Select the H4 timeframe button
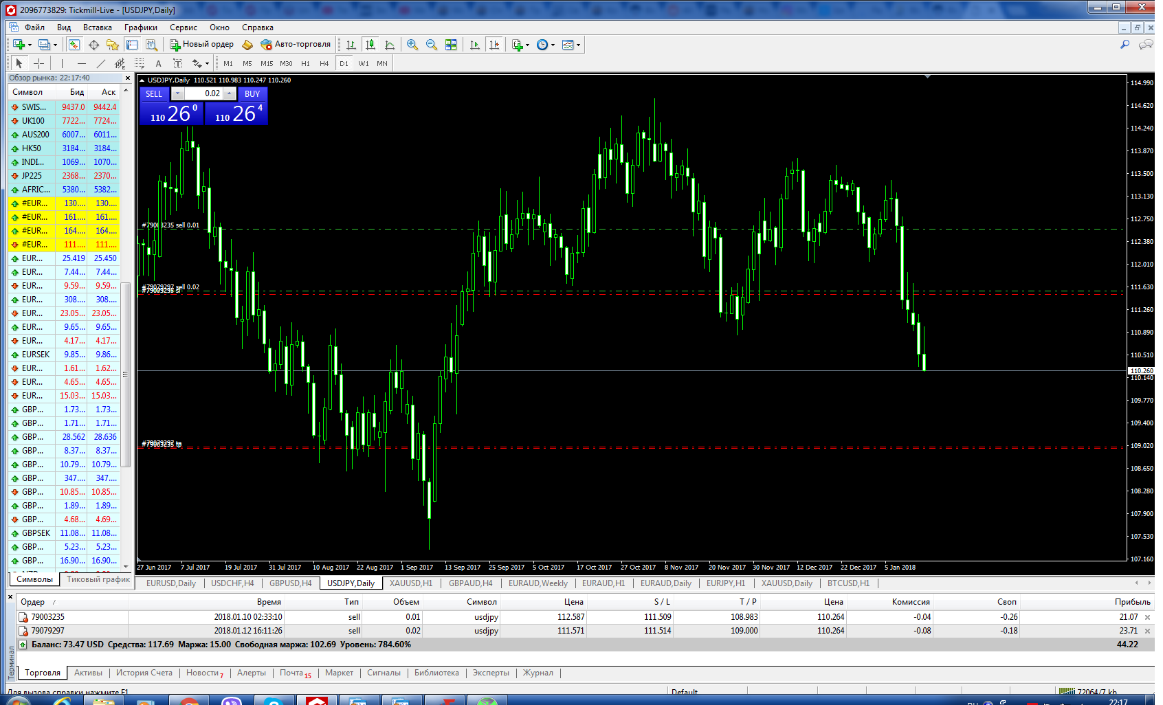This screenshot has height=705, width=1163. pyautogui.click(x=324, y=63)
